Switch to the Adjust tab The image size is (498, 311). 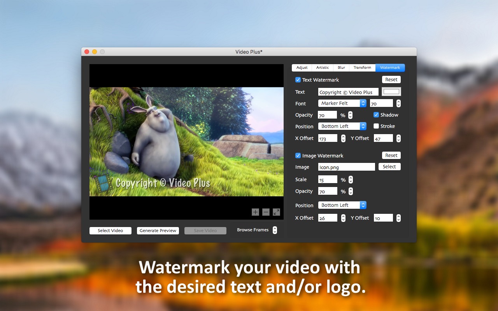coord(302,67)
